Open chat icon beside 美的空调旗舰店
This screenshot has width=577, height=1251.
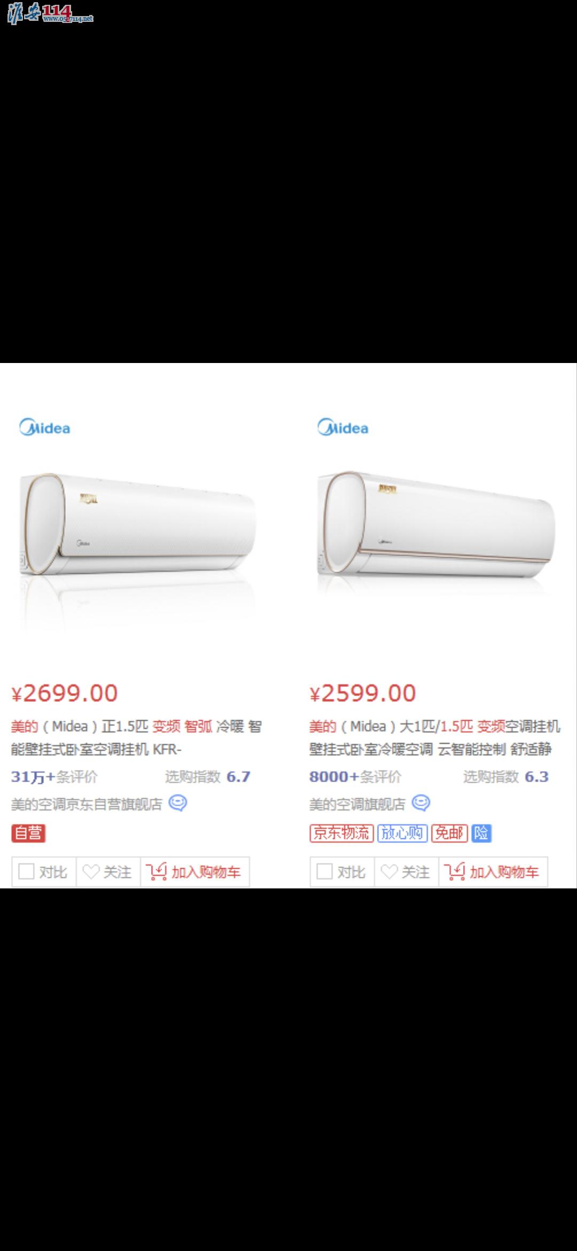(421, 804)
